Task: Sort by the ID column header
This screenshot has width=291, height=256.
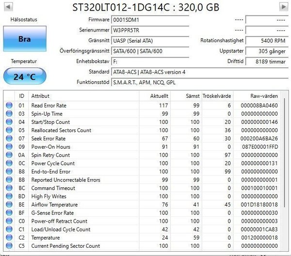Action: tap(21, 96)
